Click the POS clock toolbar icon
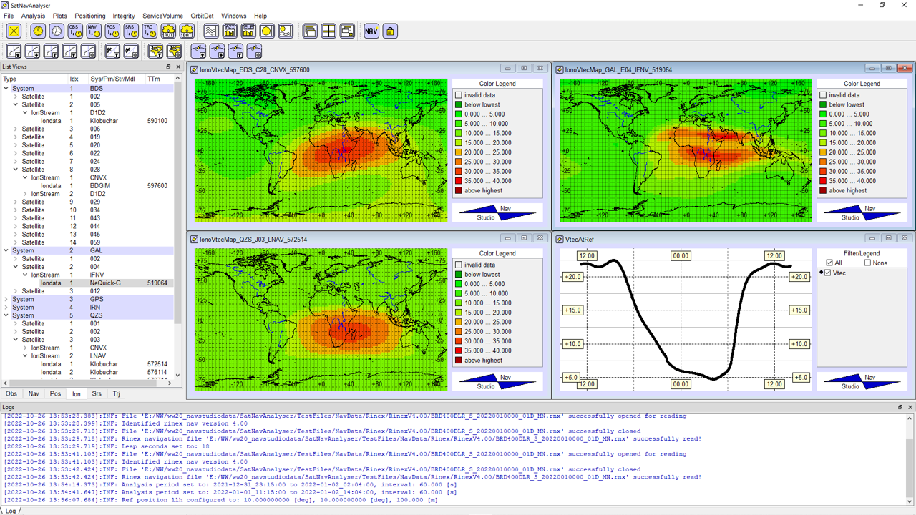The width and height of the screenshot is (916, 515). (x=112, y=31)
